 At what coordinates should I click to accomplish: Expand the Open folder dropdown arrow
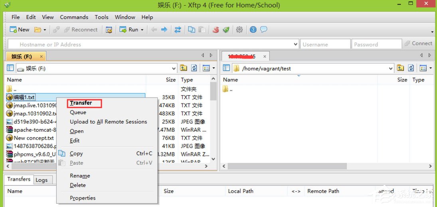45,30
